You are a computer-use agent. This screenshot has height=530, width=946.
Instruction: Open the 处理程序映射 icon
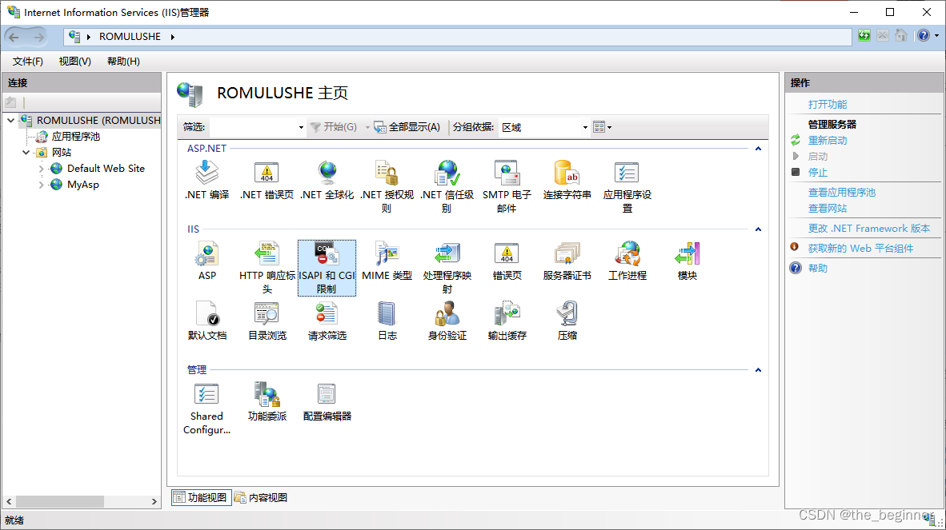[447, 254]
